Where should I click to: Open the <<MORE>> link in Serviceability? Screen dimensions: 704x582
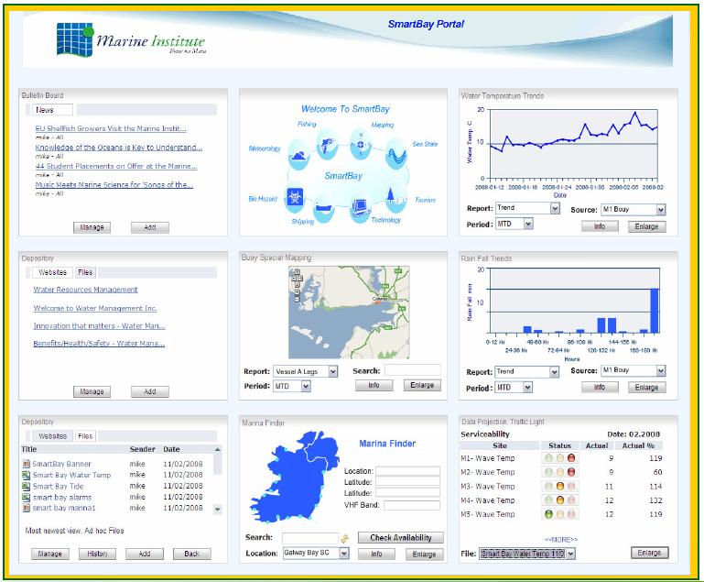[x=561, y=539]
